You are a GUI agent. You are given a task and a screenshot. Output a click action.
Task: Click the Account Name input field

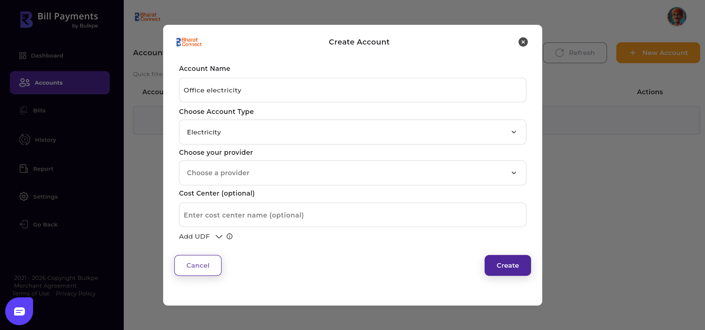(x=352, y=90)
